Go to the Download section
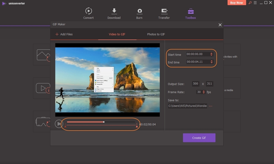Screen dimensions: 274x164 click(114, 14)
